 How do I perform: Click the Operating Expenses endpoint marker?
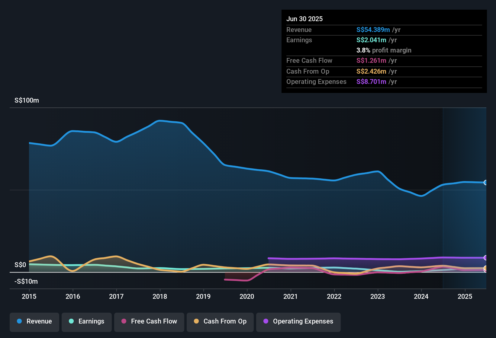tap(485, 258)
